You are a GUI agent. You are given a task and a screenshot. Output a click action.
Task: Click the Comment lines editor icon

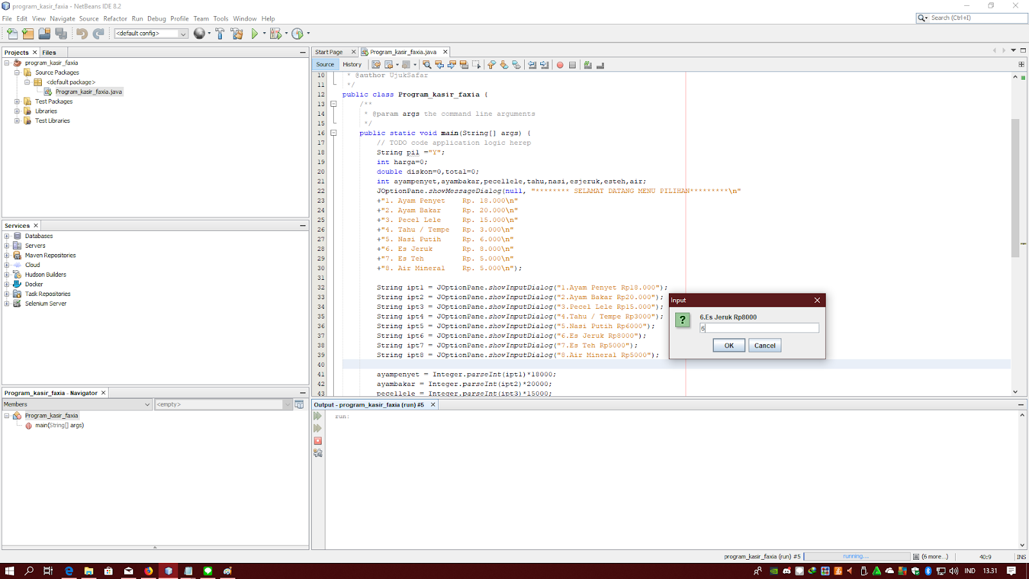coord(588,65)
